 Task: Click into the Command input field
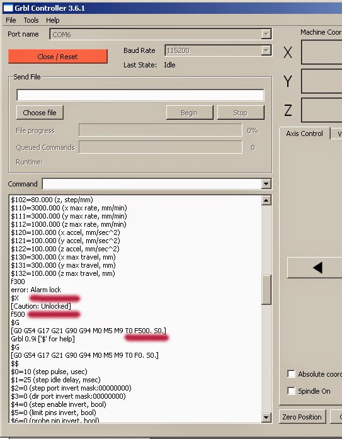(152, 184)
